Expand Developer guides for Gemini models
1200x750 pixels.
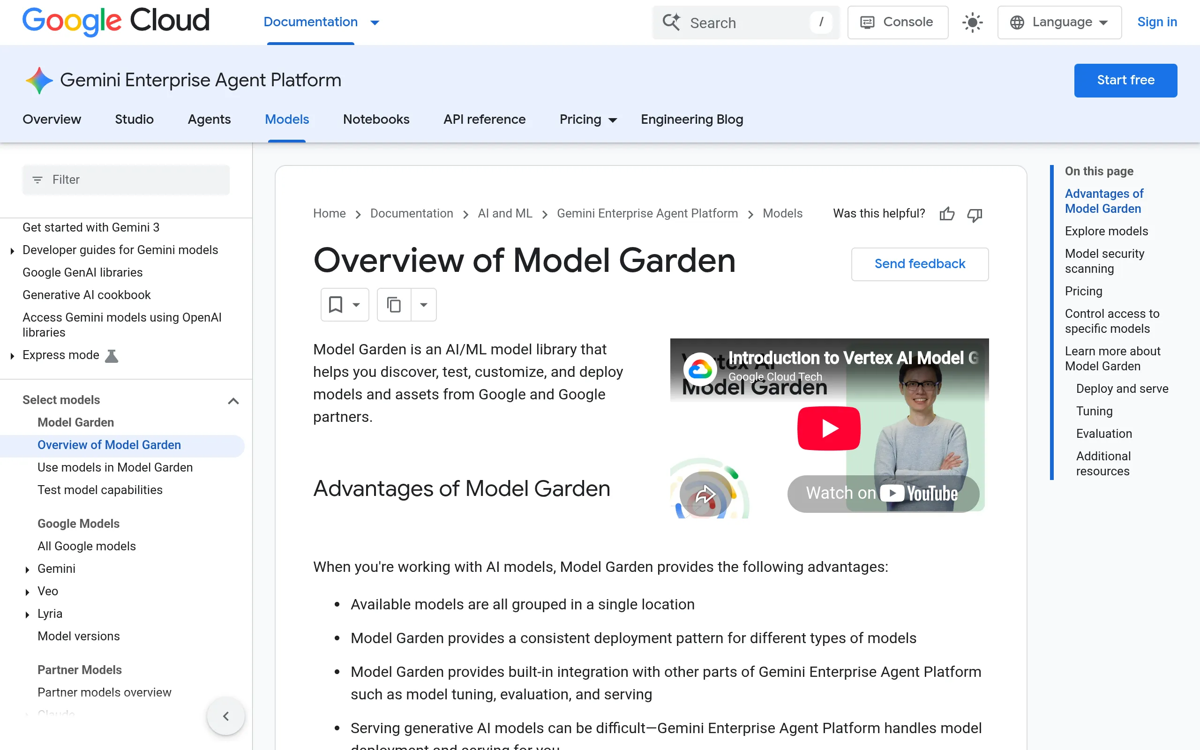pyautogui.click(x=12, y=251)
